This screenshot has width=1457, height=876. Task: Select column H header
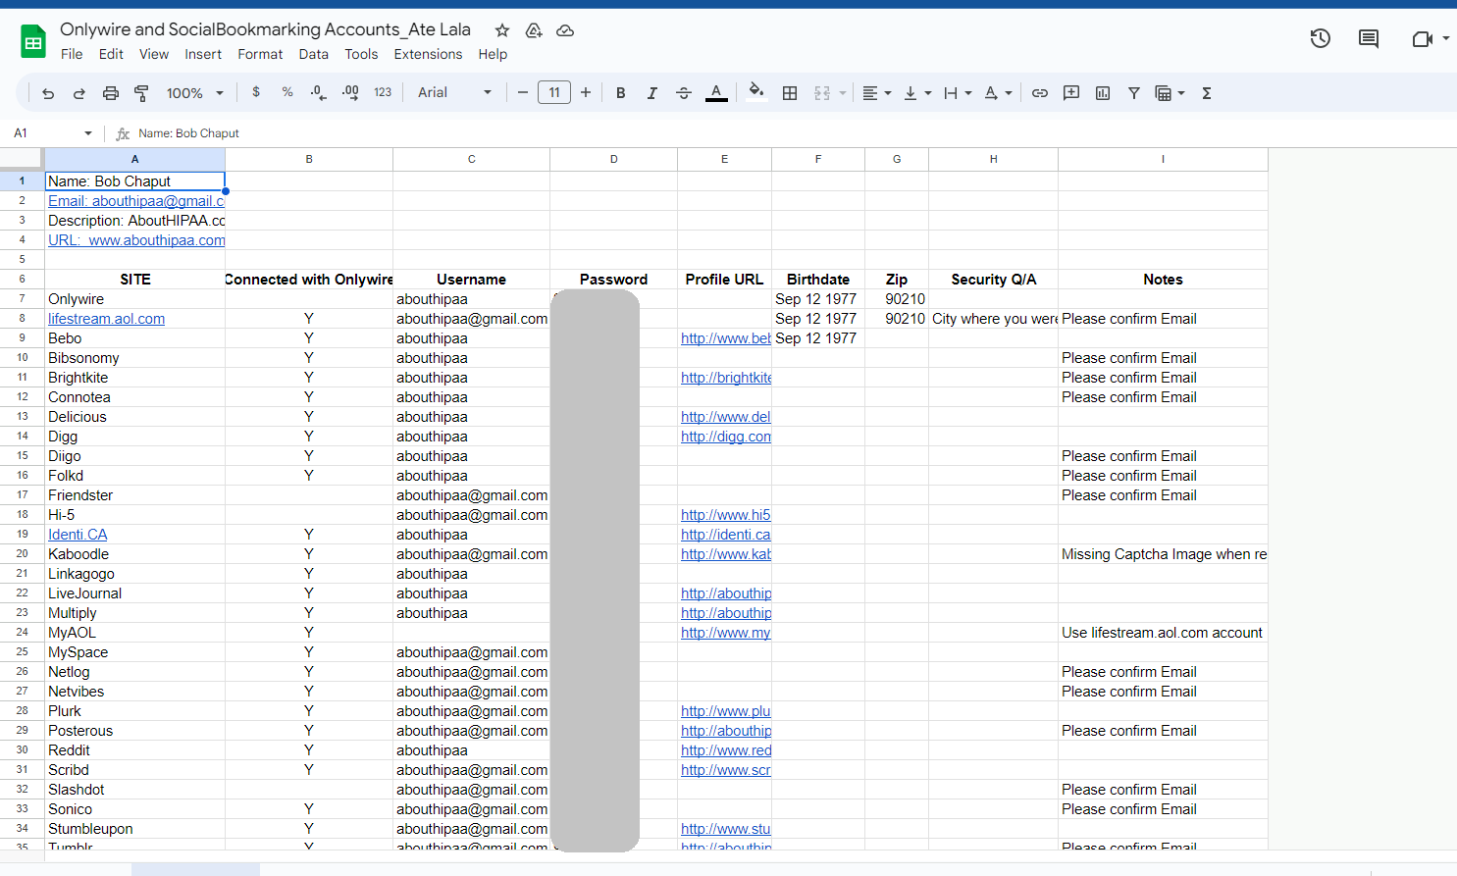click(x=993, y=159)
